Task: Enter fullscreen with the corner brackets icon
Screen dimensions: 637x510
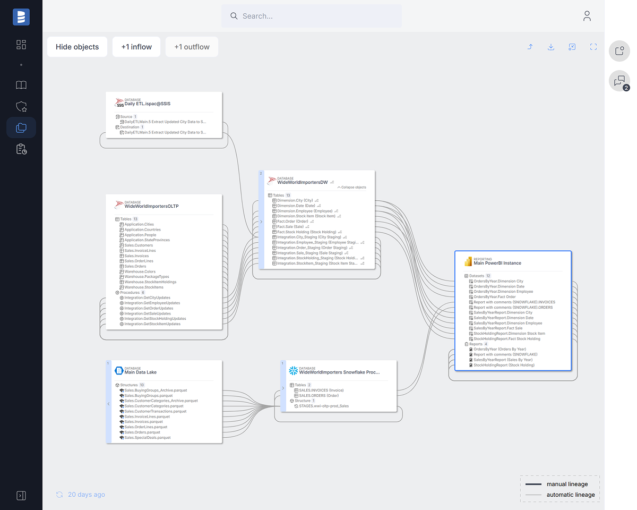Action: (x=593, y=47)
